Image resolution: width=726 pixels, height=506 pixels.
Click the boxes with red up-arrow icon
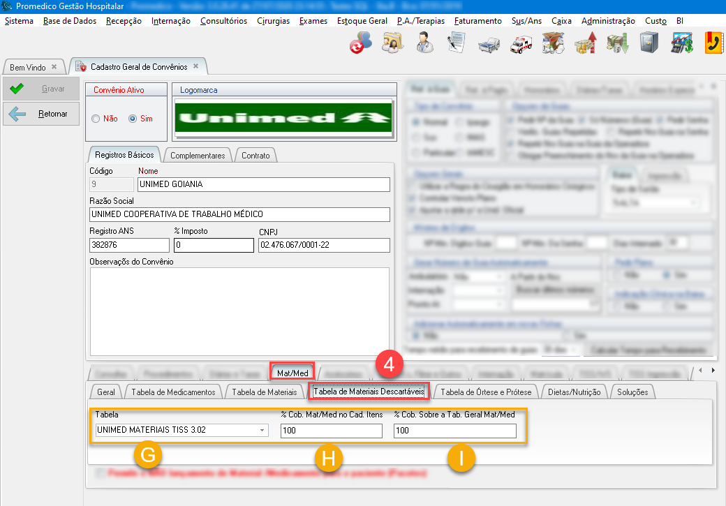coord(585,43)
